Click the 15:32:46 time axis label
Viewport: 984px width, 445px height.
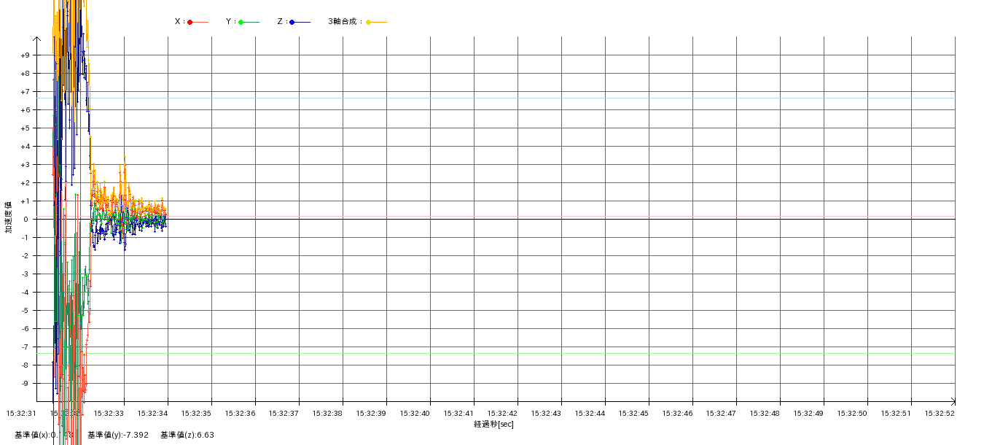677,414
